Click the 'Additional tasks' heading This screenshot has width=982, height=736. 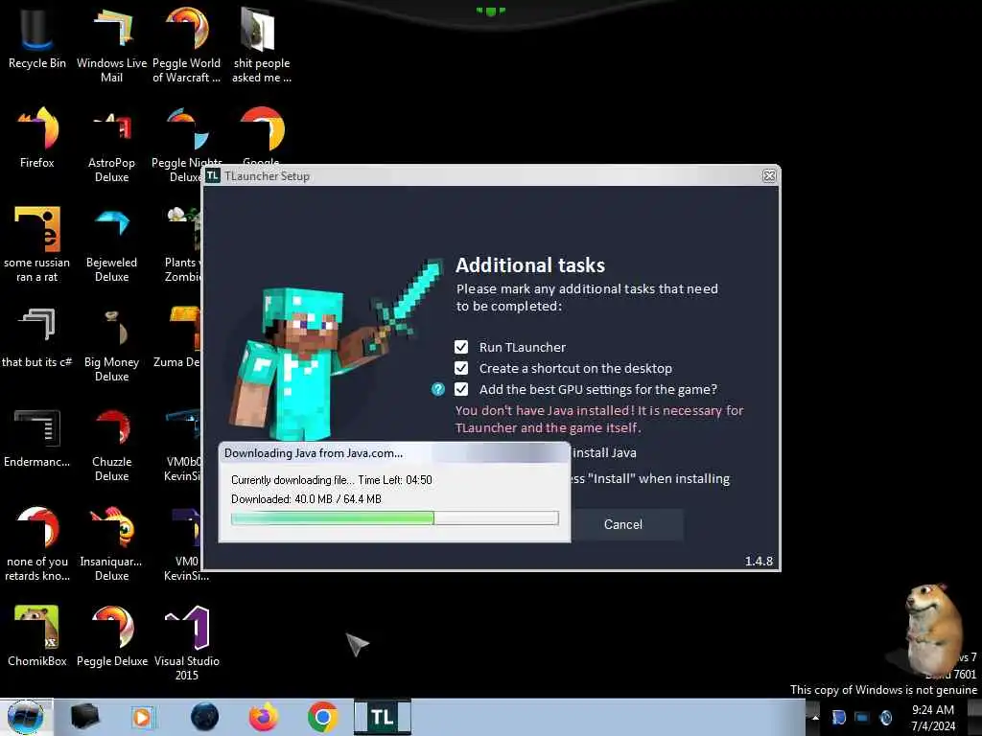(529, 264)
